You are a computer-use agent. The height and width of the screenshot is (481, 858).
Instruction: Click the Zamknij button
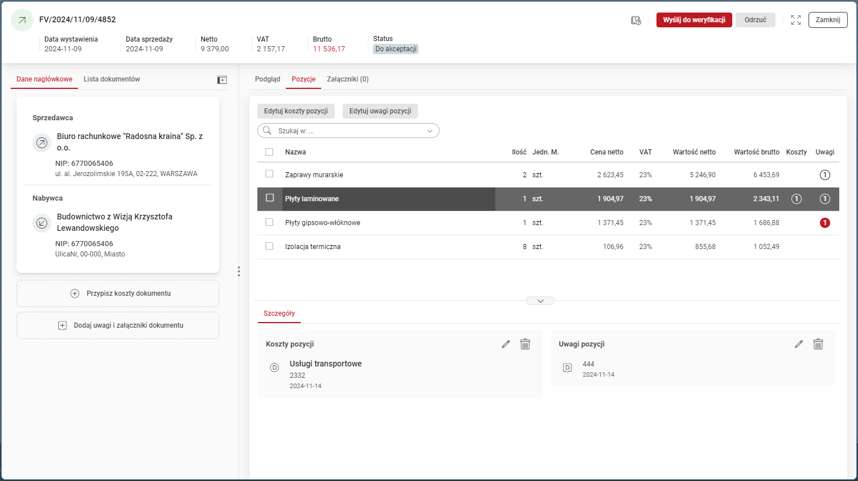tap(828, 20)
